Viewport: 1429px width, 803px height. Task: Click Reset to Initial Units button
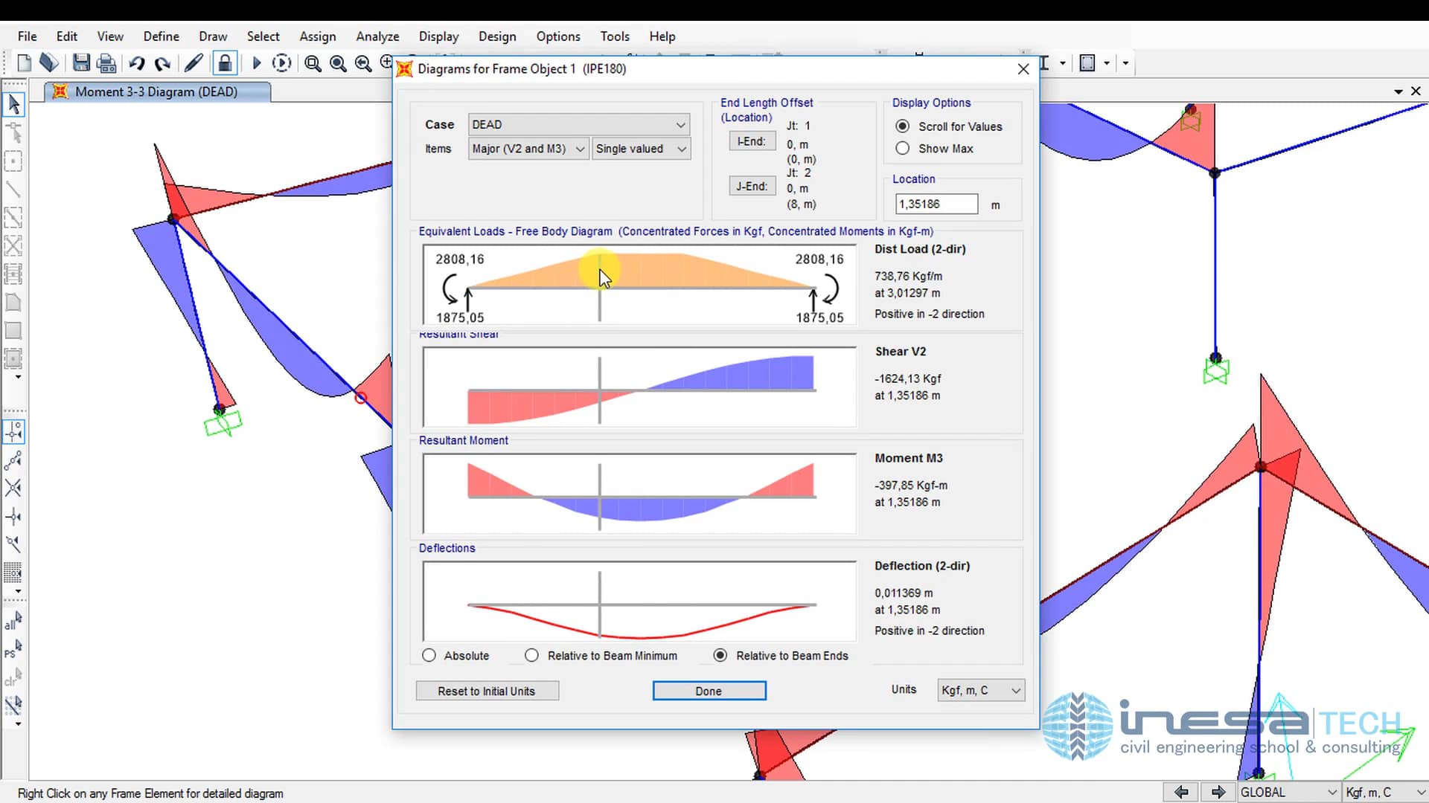(x=487, y=691)
